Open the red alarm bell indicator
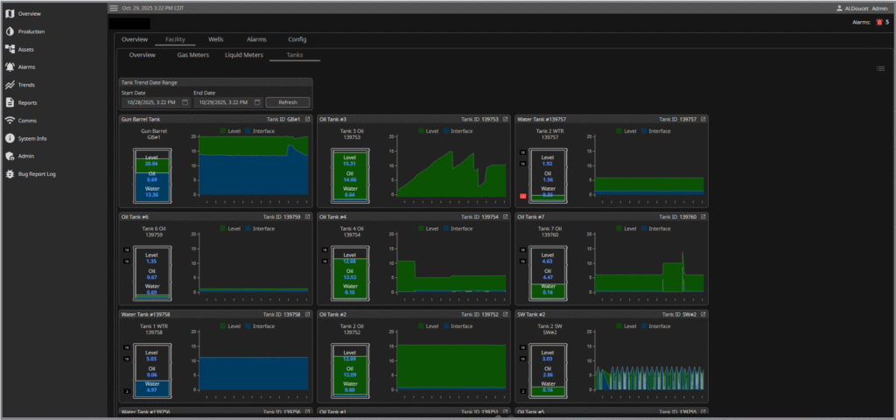This screenshot has height=420, width=896. (878, 22)
